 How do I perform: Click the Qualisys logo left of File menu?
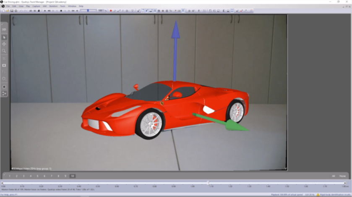tap(3, 6)
